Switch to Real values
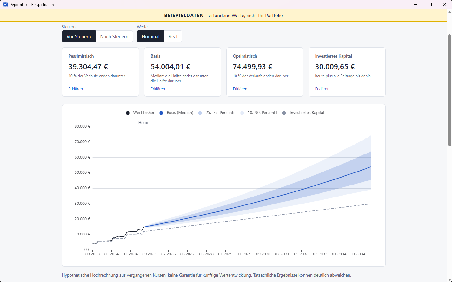The width and height of the screenshot is (452, 282). (173, 36)
